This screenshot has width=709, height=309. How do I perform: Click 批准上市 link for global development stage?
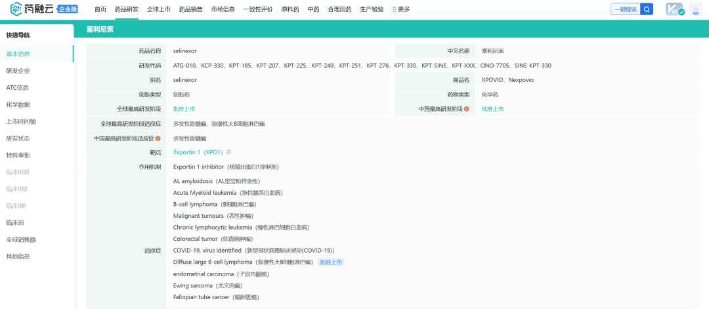click(x=184, y=109)
